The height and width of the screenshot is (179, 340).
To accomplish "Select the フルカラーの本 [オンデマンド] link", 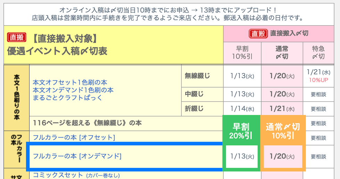I will pos(77,156).
